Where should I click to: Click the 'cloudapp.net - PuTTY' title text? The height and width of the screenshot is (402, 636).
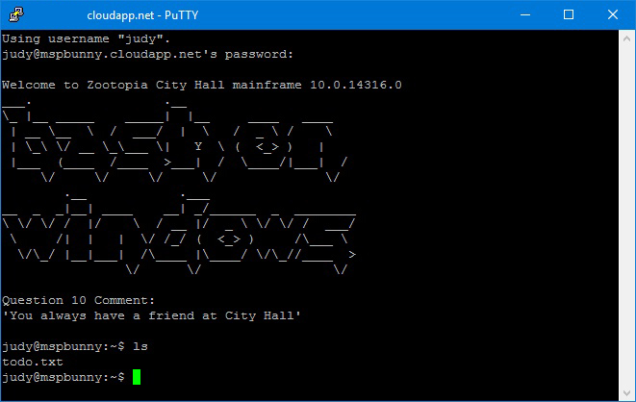(142, 15)
